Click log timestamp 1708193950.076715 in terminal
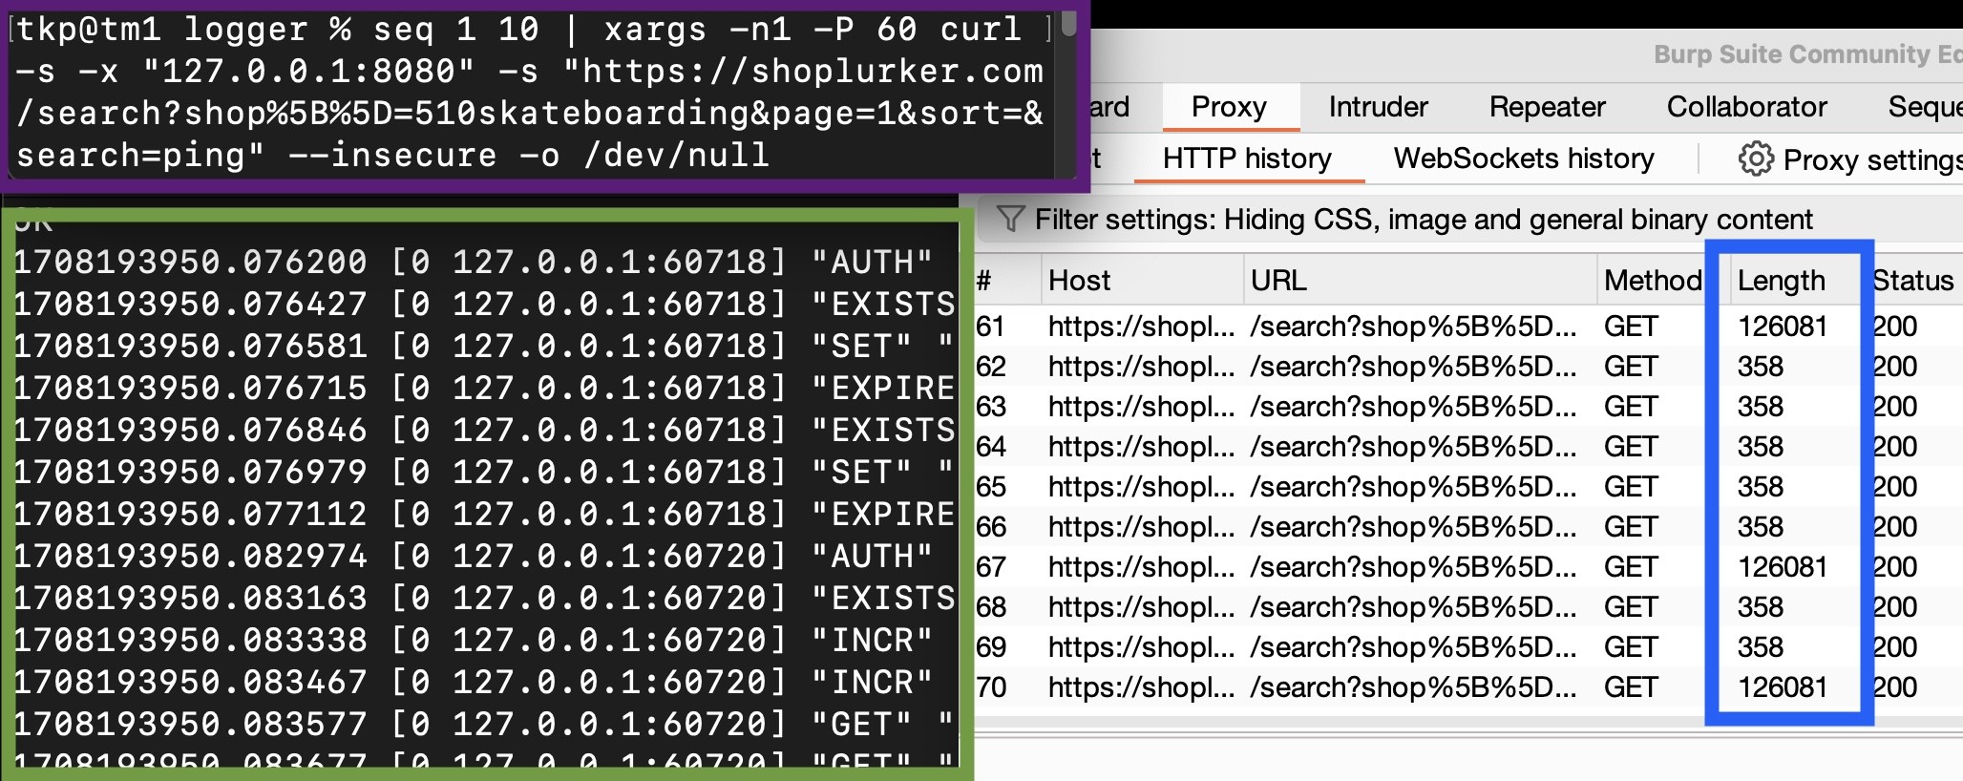Screen dimensions: 1963x781 pyautogui.click(x=191, y=388)
